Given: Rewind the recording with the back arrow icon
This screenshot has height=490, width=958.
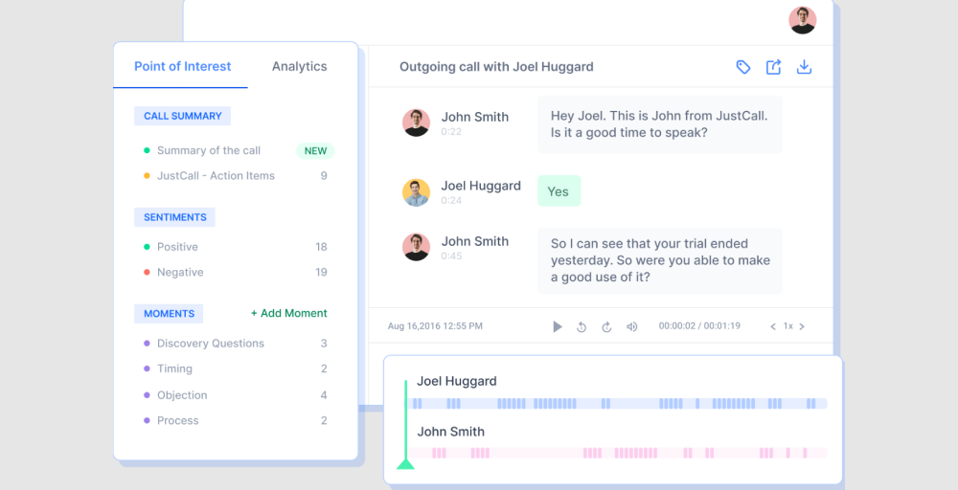Looking at the screenshot, I should coord(582,327).
